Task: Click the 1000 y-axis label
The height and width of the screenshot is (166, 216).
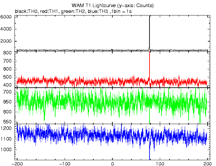Action: (x=6, y=150)
